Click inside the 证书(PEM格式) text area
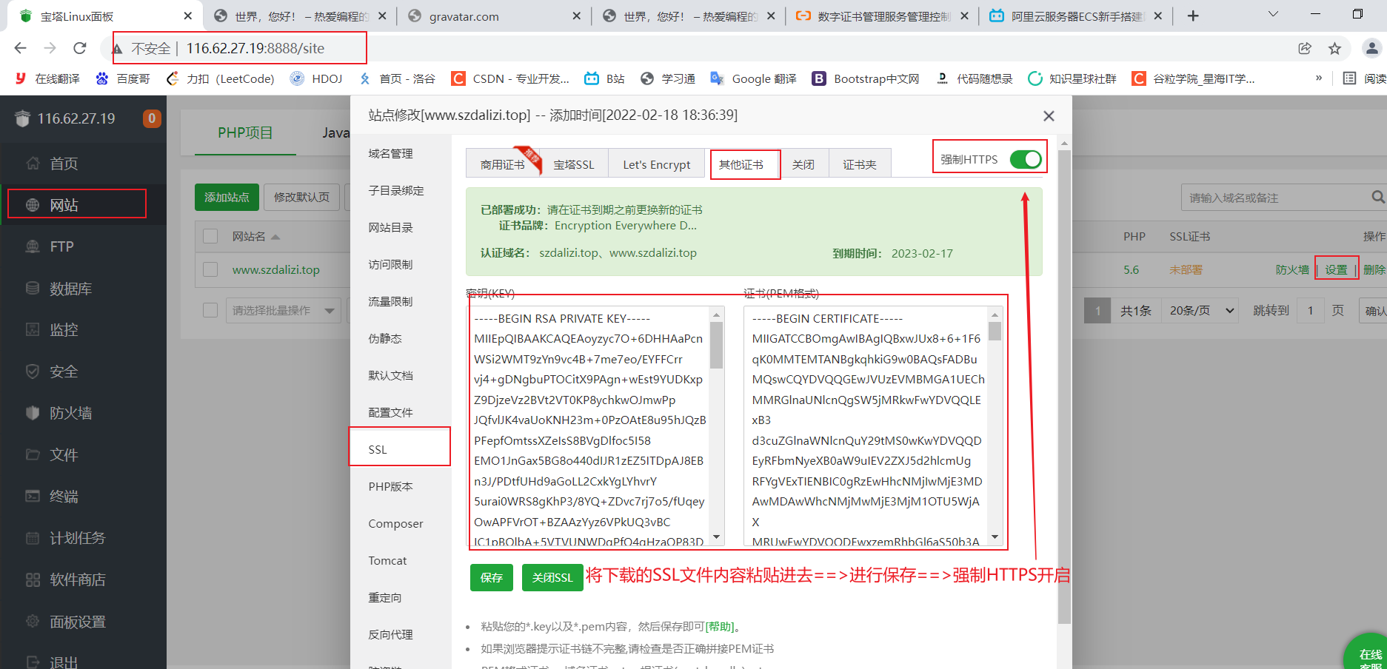The image size is (1387, 669). [866, 426]
